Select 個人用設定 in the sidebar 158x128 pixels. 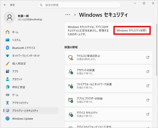click(x=31, y=64)
